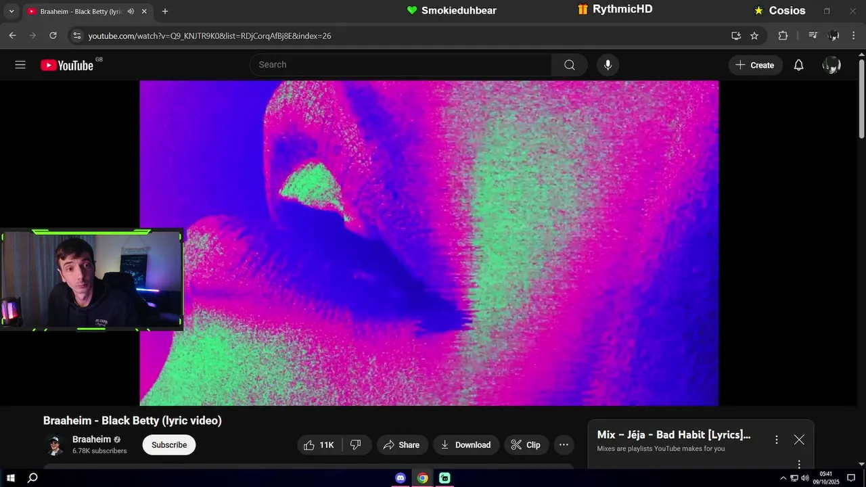Viewport: 866px width, 487px height.
Task: Open the Braaheim channel name link
Action: tap(91, 439)
